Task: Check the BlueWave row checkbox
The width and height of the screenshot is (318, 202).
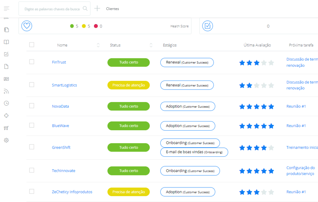Action: pos(31,125)
